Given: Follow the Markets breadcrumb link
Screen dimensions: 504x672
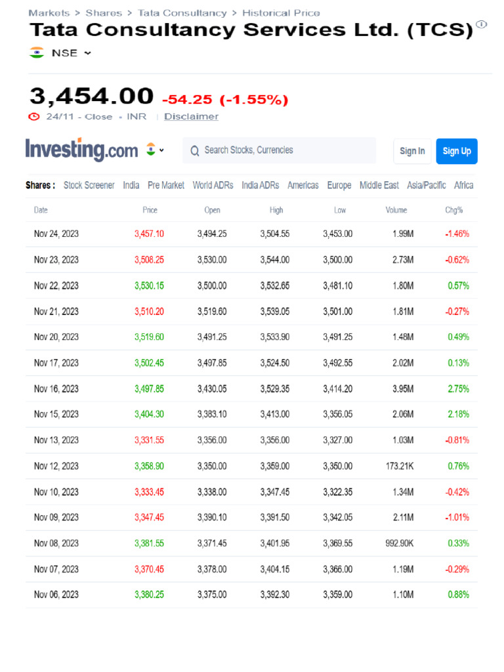Looking at the screenshot, I should coord(49,12).
